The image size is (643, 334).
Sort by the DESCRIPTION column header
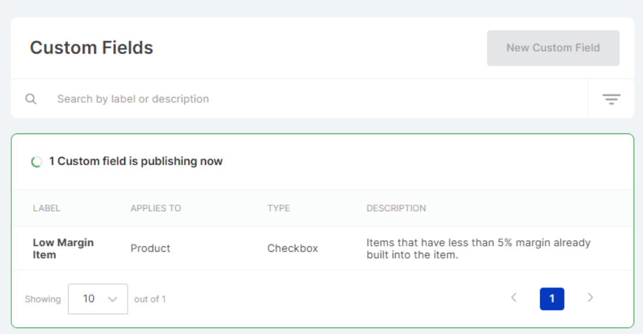pyautogui.click(x=396, y=208)
